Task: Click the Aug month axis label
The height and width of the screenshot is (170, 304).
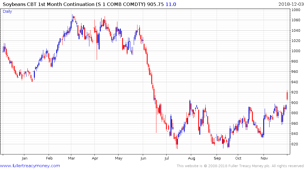Action: pyautogui.click(x=191, y=158)
